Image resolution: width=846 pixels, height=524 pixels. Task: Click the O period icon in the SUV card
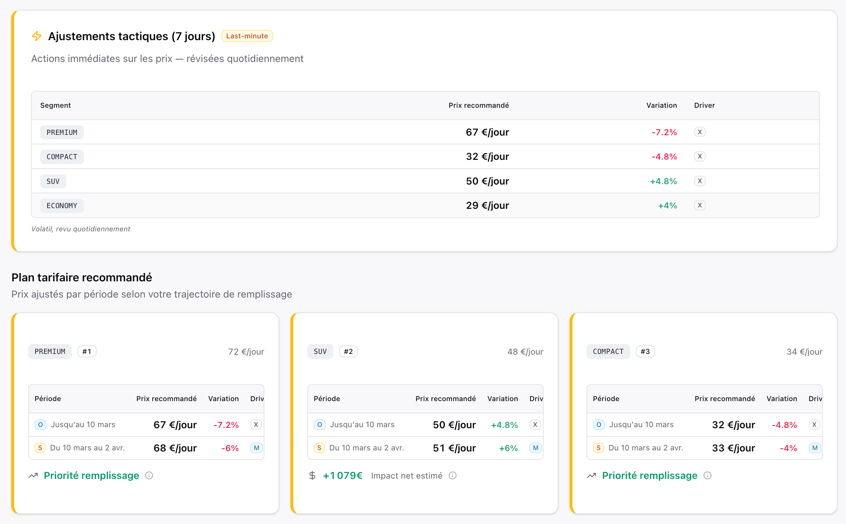tap(319, 425)
